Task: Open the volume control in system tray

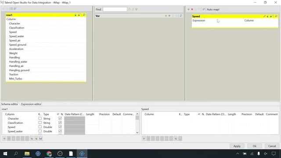Action: click(x=265, y=154)
